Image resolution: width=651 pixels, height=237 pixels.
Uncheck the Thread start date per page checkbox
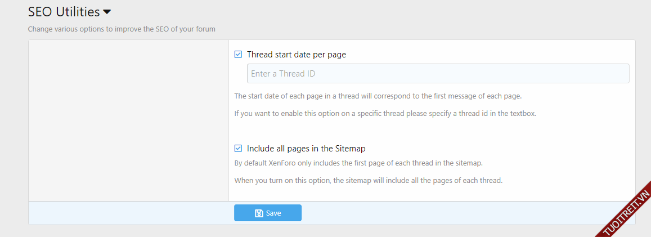(x=238, y=55)
